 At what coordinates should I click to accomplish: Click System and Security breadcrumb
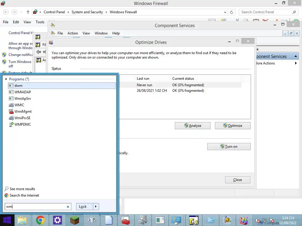(87, 12)
